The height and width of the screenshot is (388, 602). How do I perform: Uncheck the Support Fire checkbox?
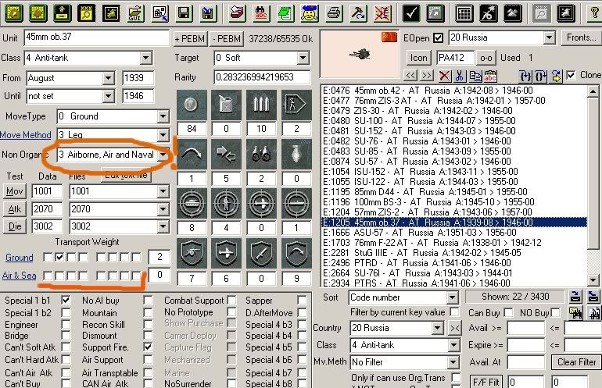click(148, 347)
